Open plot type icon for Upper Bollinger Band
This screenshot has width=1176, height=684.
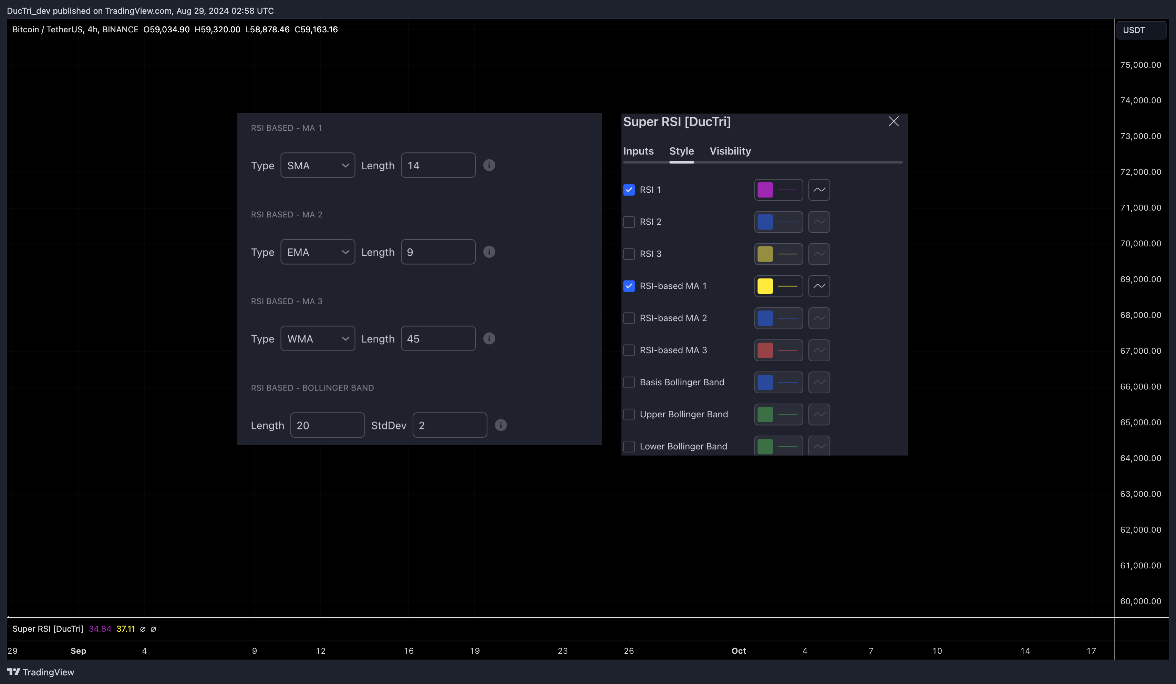pos(819,415)
